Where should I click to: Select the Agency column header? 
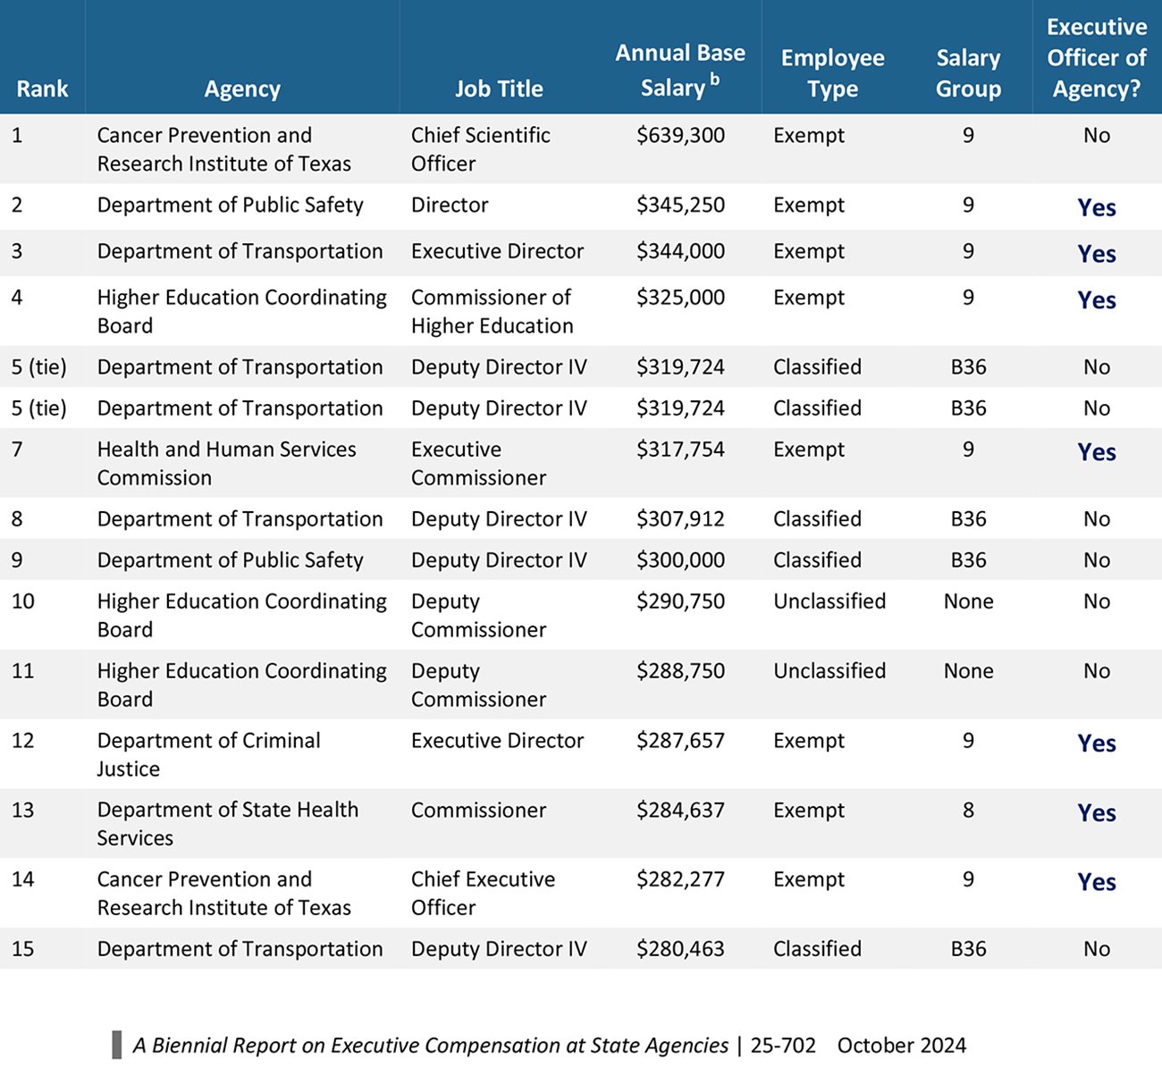[x=241, y=88]
